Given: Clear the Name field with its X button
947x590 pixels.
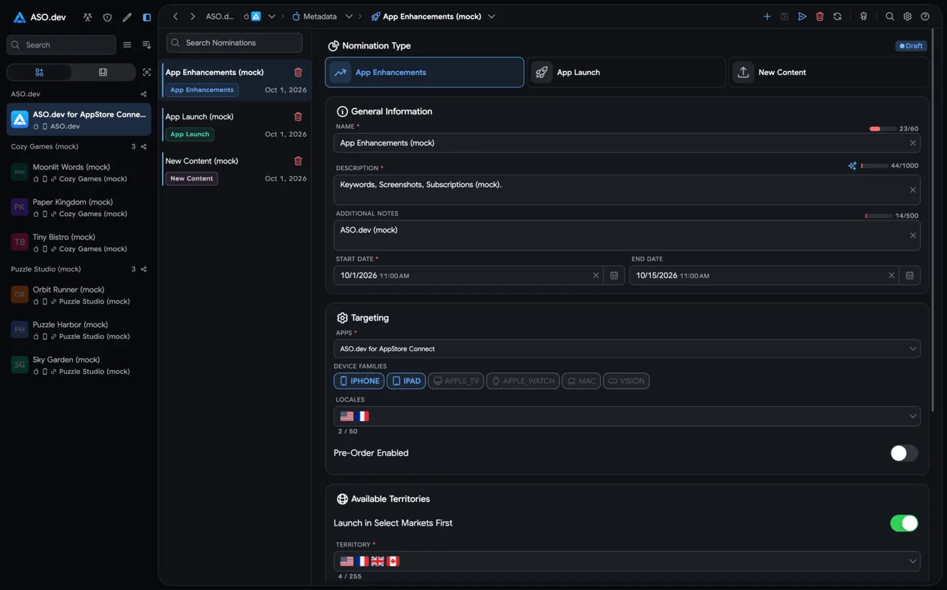Looking at the screenshot, I should 913,143.
